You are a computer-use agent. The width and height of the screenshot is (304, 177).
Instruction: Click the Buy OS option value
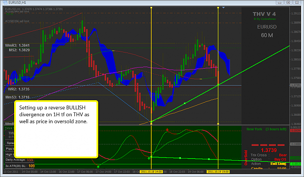[280, 159]
